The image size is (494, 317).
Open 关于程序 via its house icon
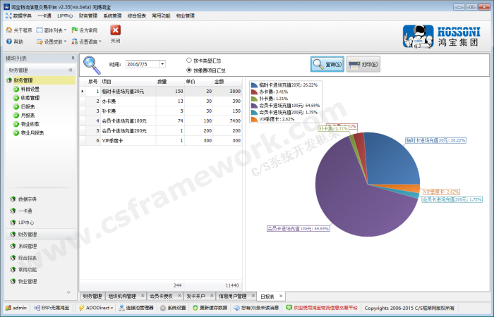pyautogui.click(x=8, y=30)
